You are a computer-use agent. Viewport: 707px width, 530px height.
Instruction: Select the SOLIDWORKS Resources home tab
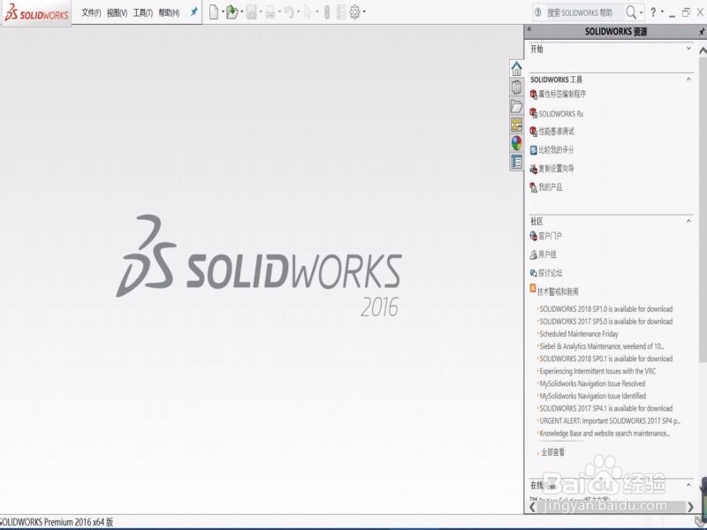[517, 69]
